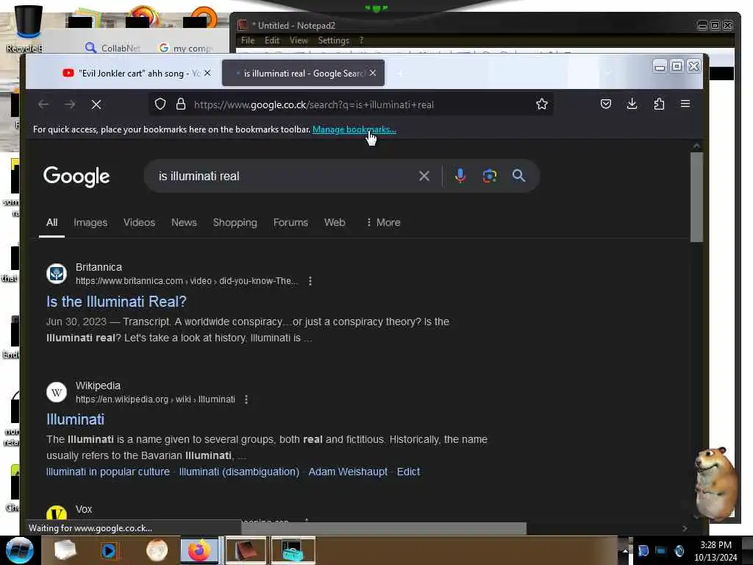Click the Wikipedia site favicon
This screenshot has width=753, height=565.
57,392
